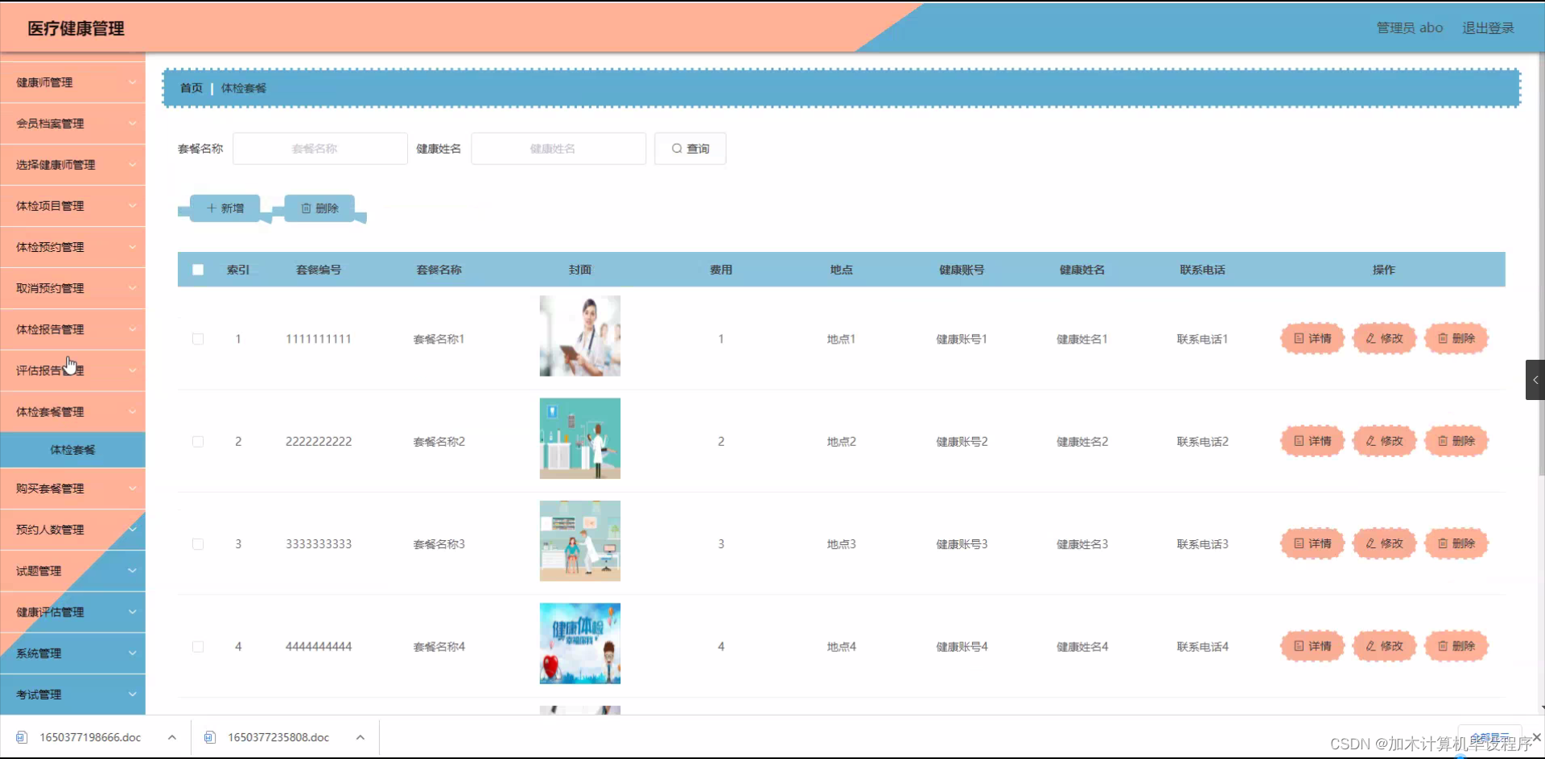Click 修改 for 套餐名称4 row
Screen dimensions: 1545x759
coord(1384,646)
